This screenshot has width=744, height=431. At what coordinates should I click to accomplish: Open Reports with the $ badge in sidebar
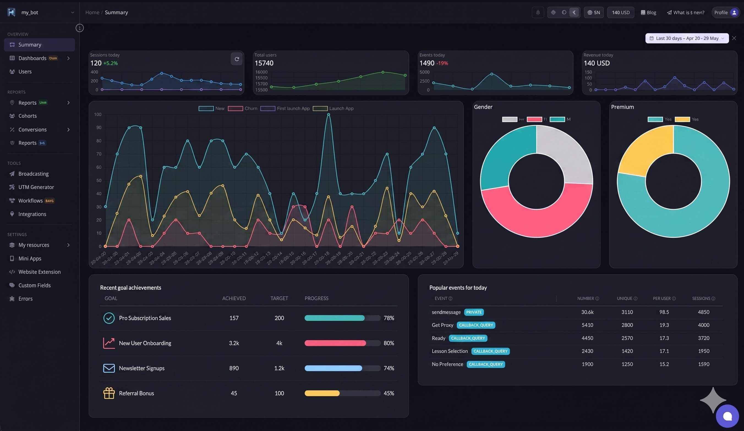pyautogui.click(x=39, y=143)
